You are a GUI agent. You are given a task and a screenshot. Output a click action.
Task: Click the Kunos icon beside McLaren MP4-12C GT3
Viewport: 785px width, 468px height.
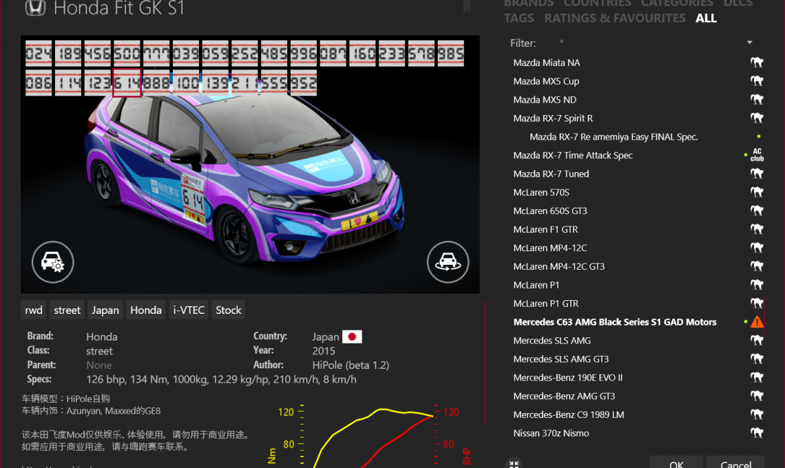point(757,266)
